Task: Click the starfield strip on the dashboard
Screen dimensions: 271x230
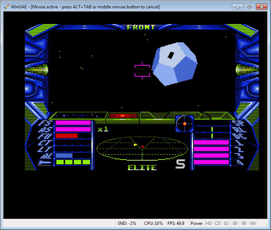Action: point(79,115)
